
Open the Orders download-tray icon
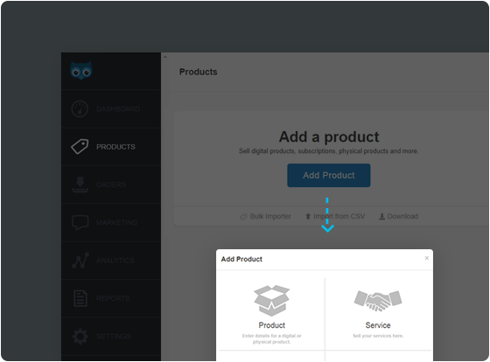80,184
